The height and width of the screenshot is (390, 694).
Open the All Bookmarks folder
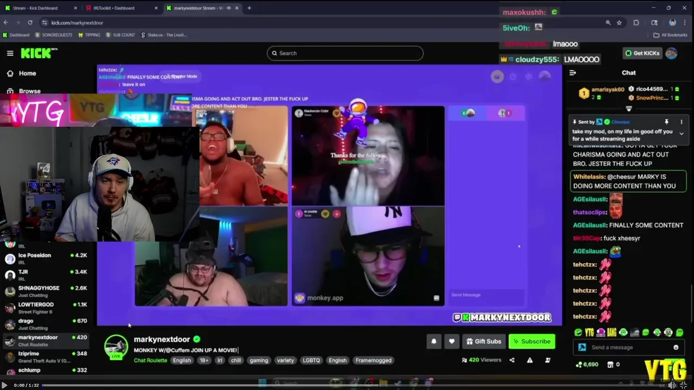[671, 35]
